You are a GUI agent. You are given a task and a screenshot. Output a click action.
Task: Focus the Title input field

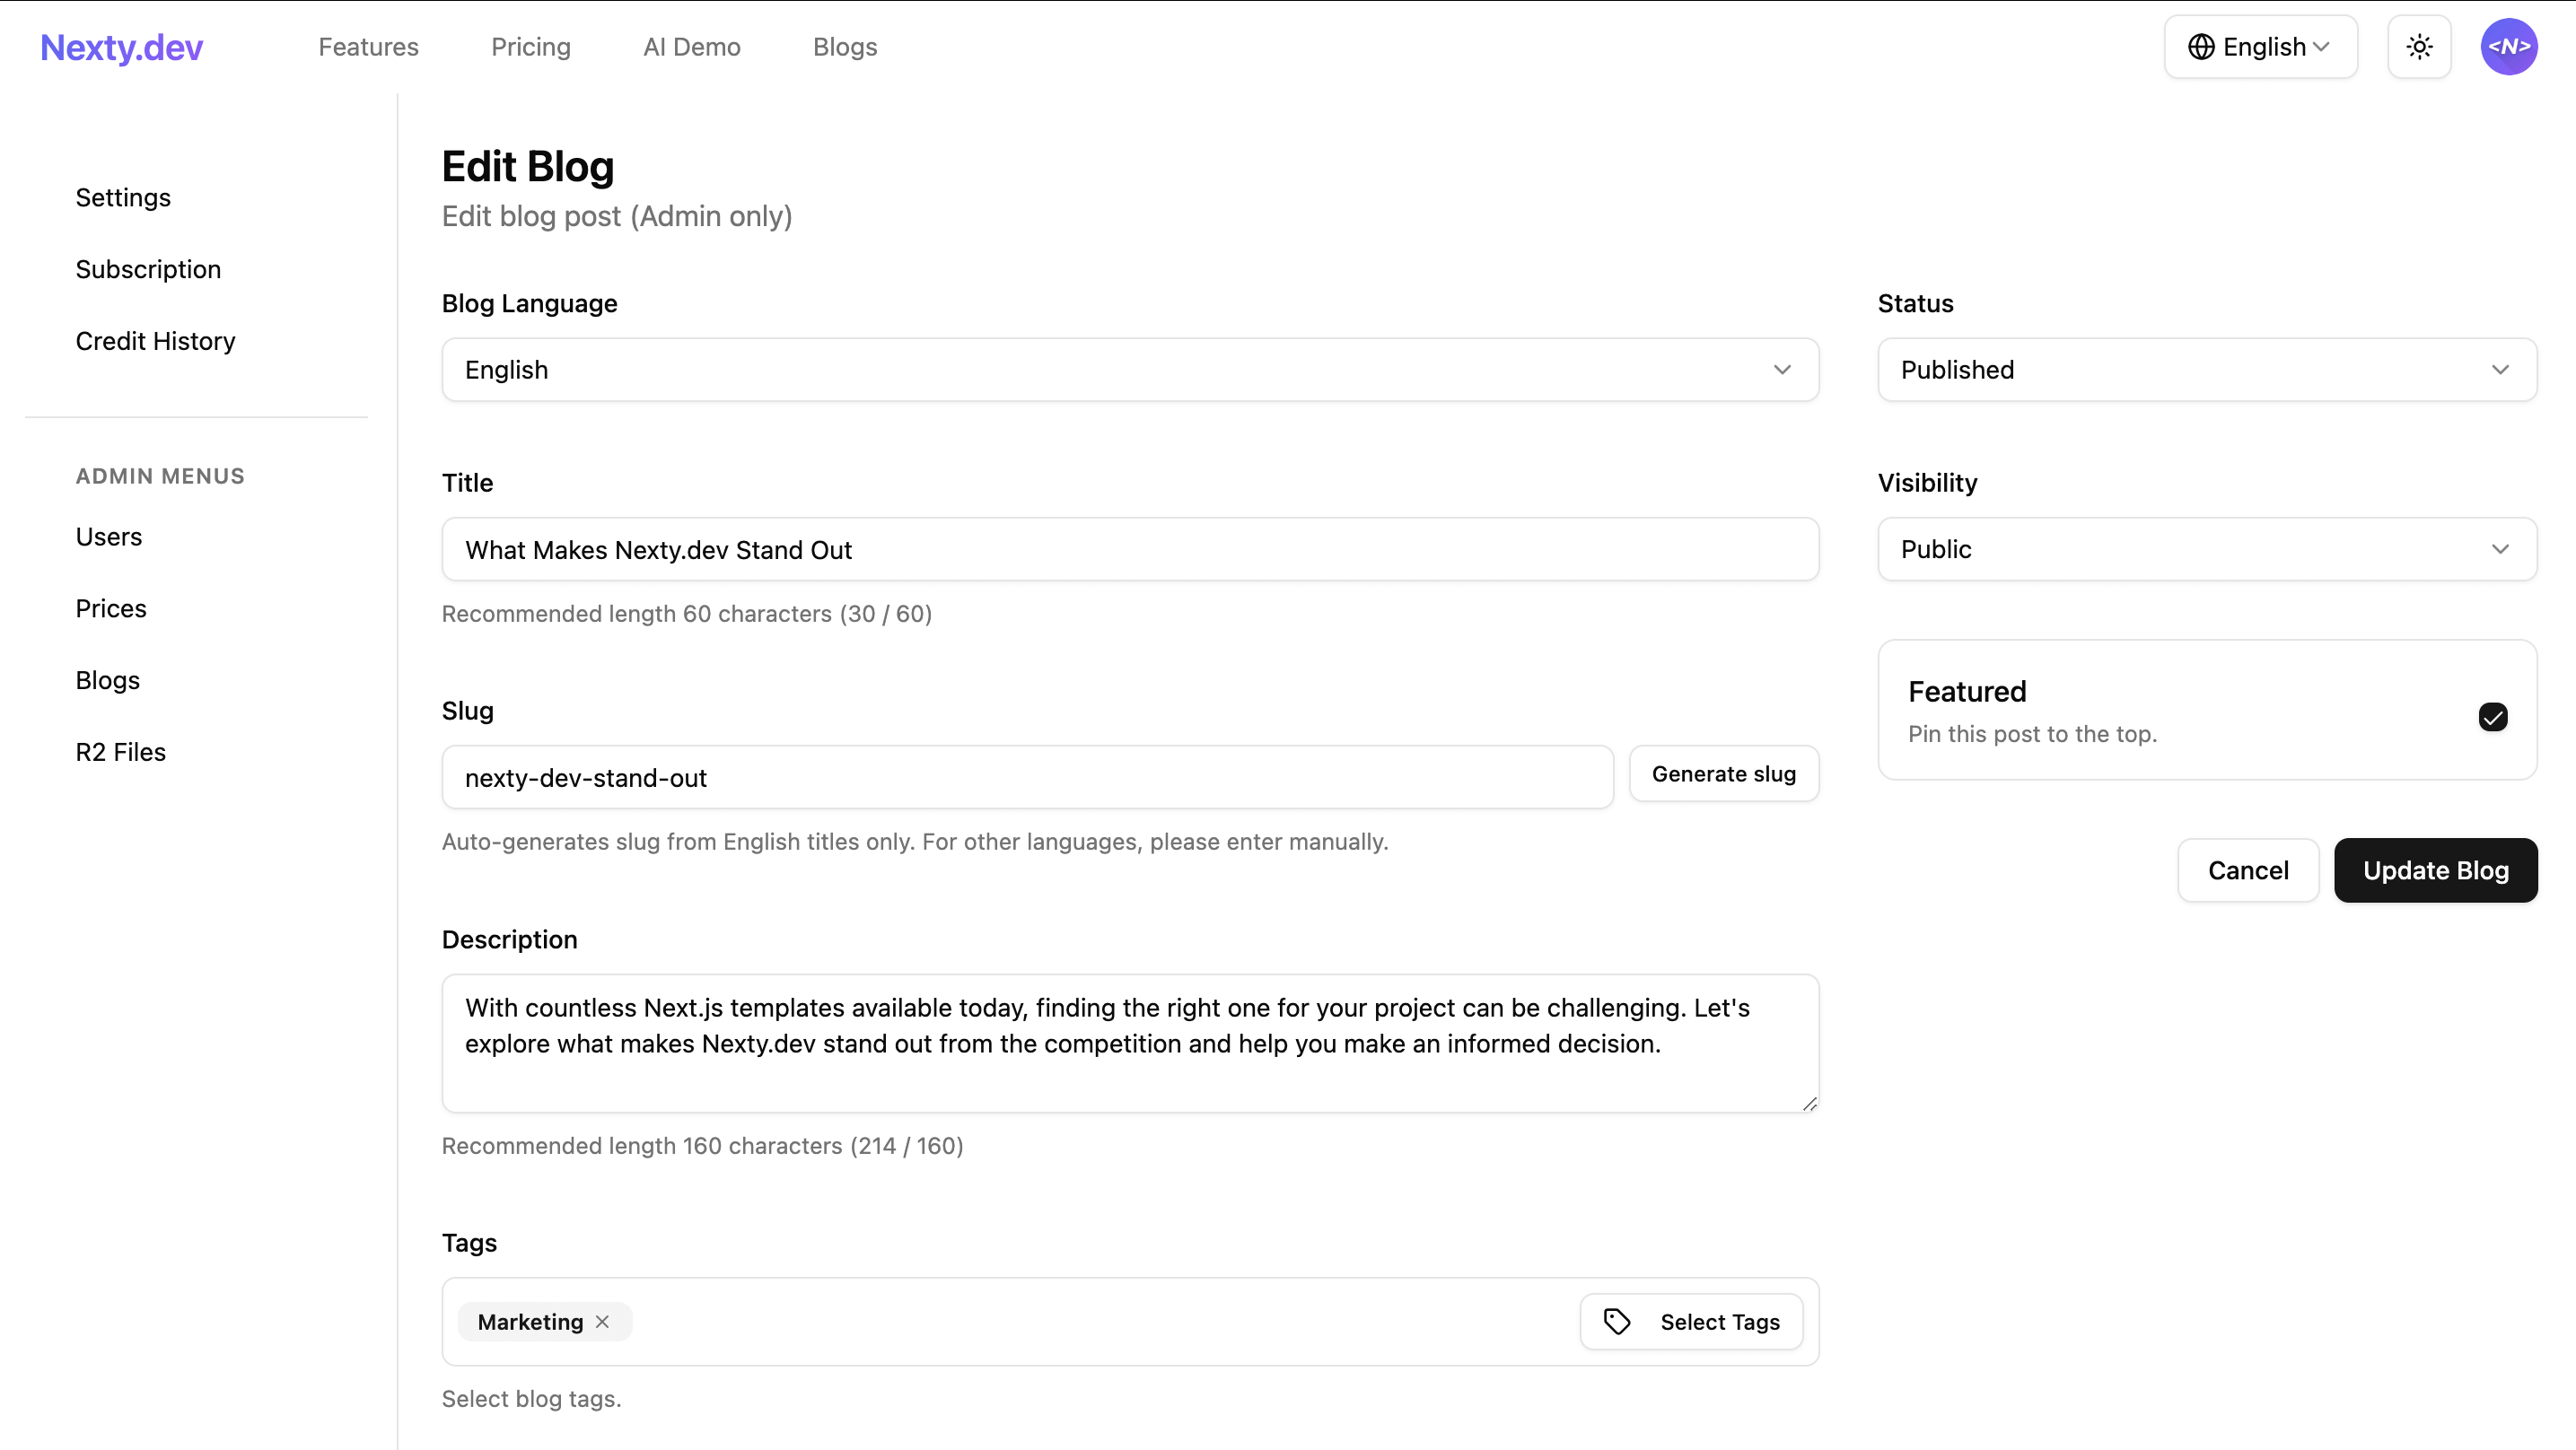pyautogui.click(x=1130, y=549)
